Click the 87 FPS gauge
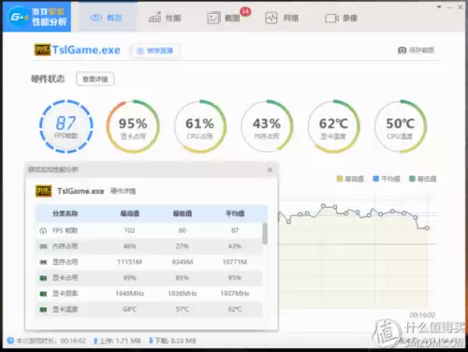The height and width of the screenshot is (352, 468). coord(66,126)
